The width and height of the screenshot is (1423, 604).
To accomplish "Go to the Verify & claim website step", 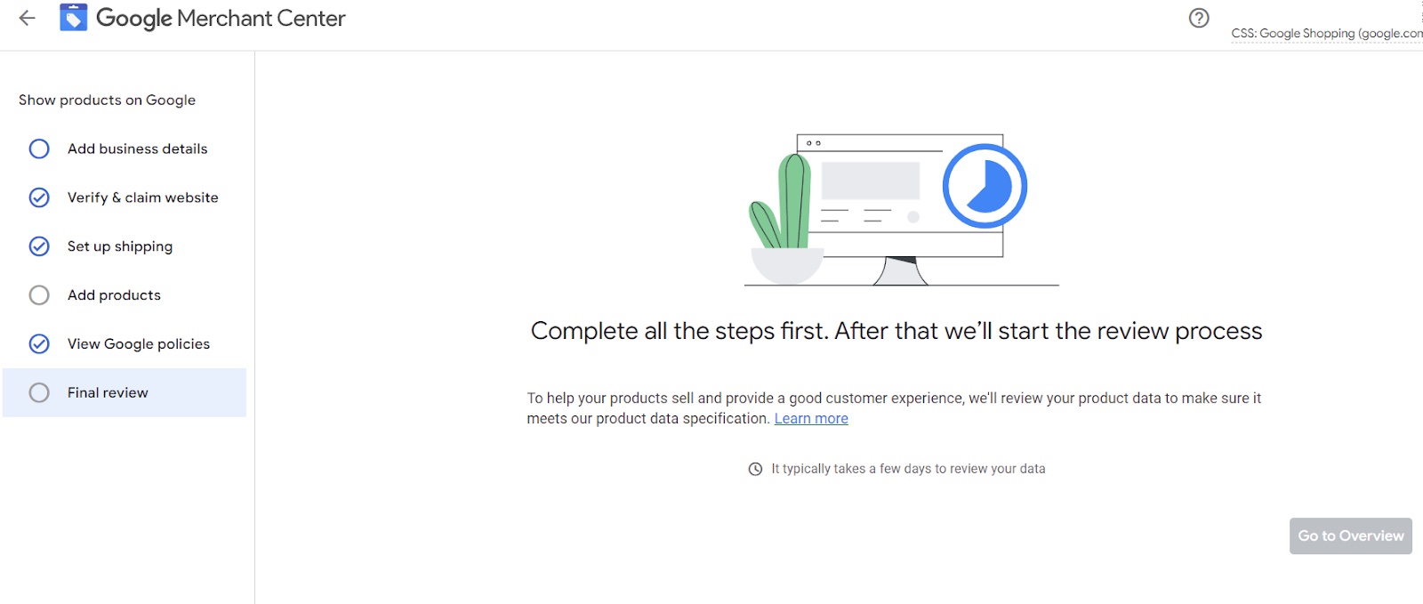I will pyautogui.click(x=142, y=197).
